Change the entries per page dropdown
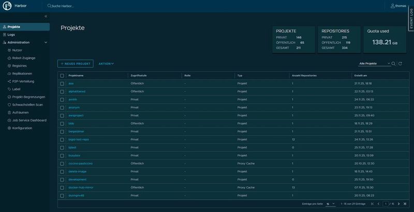 coord(330,204)
